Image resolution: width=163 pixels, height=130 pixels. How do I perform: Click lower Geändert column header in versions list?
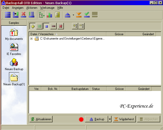(138, 89)
